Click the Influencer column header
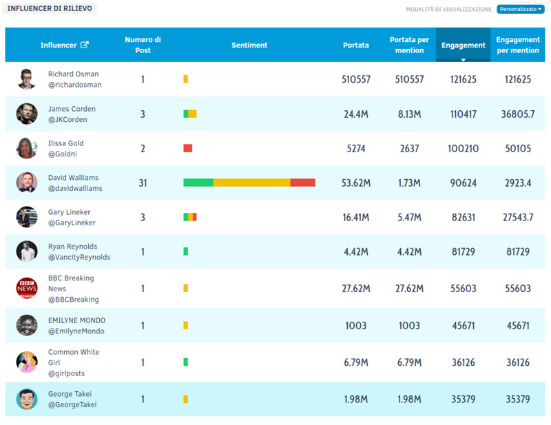The height and width of the screenshot is (425, 551). click(x=59, y=45)
